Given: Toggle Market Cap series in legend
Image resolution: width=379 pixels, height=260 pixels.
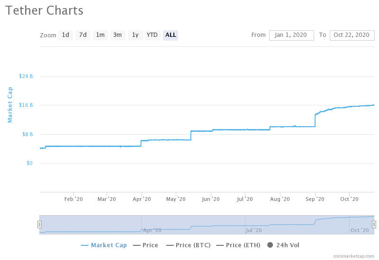Looking at the screenshot, I should (x=108, y=245).
